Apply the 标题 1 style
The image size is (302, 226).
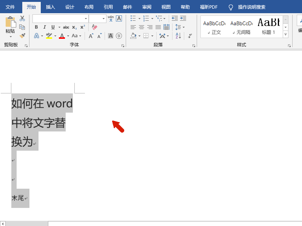269,27
